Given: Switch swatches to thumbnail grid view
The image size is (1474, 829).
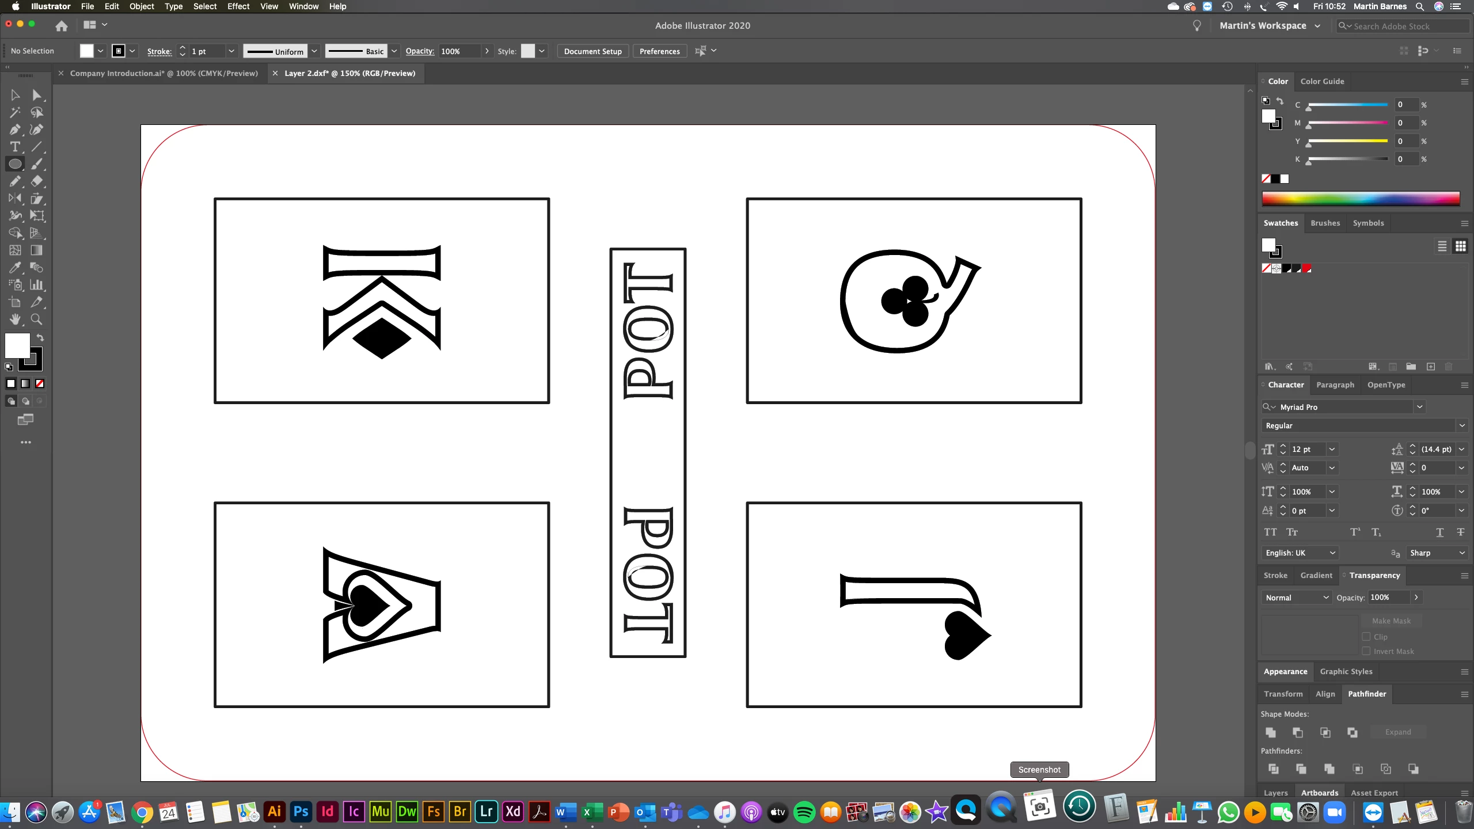Looking at the screenshot, I should tap(1461, 246).
